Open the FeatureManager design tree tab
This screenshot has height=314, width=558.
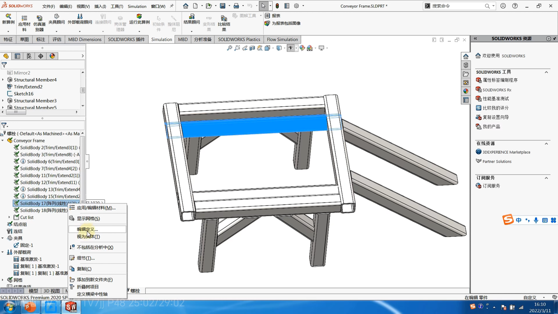click(6, 56)
